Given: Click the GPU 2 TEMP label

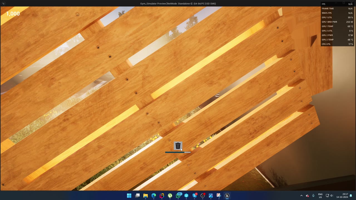Looking at the screenshot, I should pos(328,40).
